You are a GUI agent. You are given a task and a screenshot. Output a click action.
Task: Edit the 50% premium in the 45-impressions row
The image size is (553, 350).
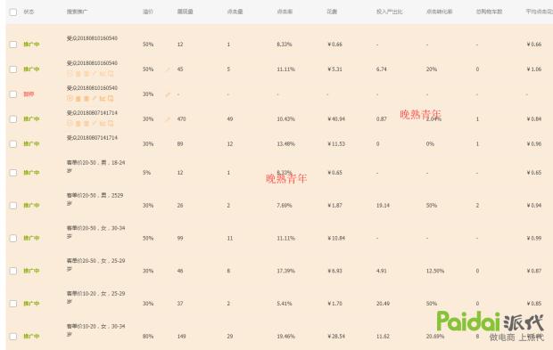click(x=168, y=69)
